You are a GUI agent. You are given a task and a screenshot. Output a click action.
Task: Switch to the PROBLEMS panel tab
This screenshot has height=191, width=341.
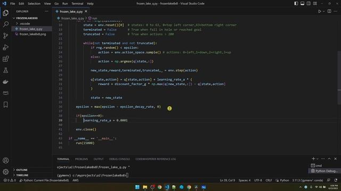point(82,159)
